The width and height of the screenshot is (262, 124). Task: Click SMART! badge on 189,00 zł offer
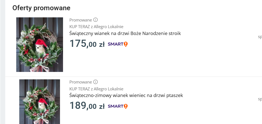[118, 106]
